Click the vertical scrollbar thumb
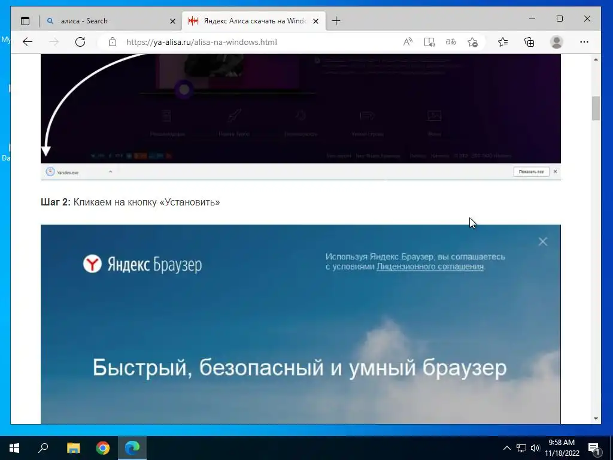The image size is (613, 460). click(596, 108)
